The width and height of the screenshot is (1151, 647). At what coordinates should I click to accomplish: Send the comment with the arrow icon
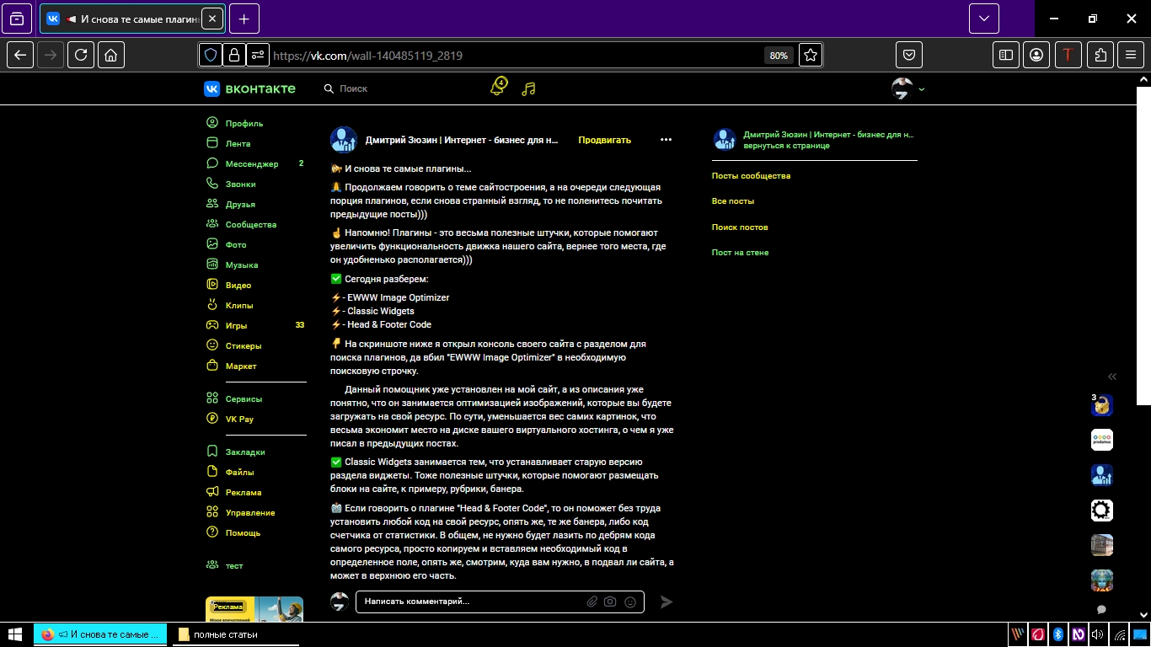click(666, 602)
